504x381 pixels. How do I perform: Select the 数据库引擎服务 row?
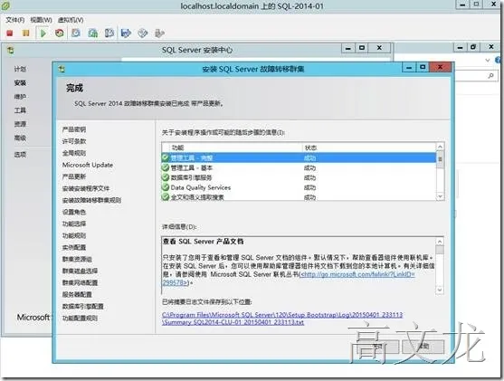299,177
